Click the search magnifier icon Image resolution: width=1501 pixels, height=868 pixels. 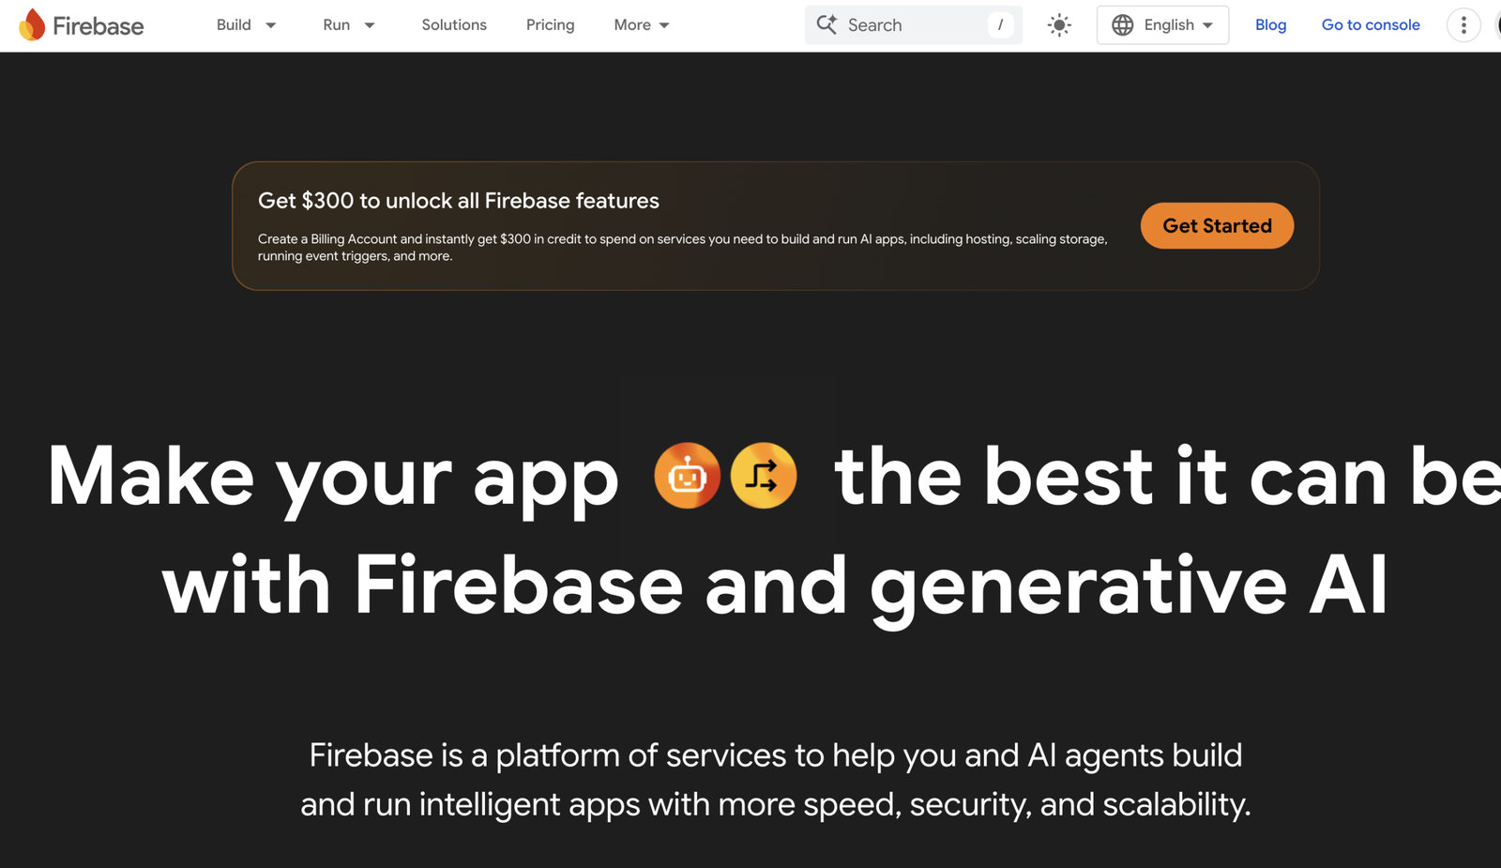point(826,24)
